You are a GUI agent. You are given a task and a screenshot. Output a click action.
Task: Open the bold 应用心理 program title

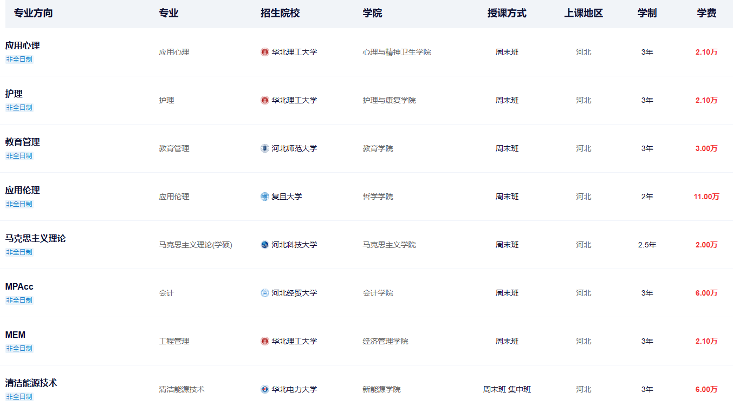point(23,45)
